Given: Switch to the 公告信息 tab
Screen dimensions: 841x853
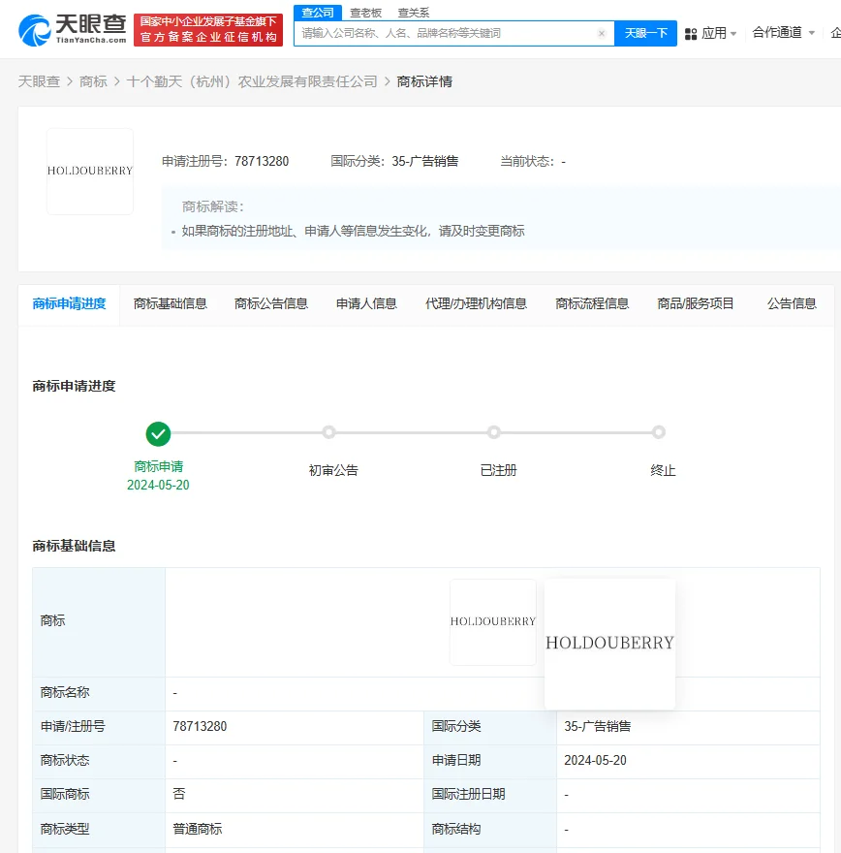Looking at the screenshot, I should point(791,302).
